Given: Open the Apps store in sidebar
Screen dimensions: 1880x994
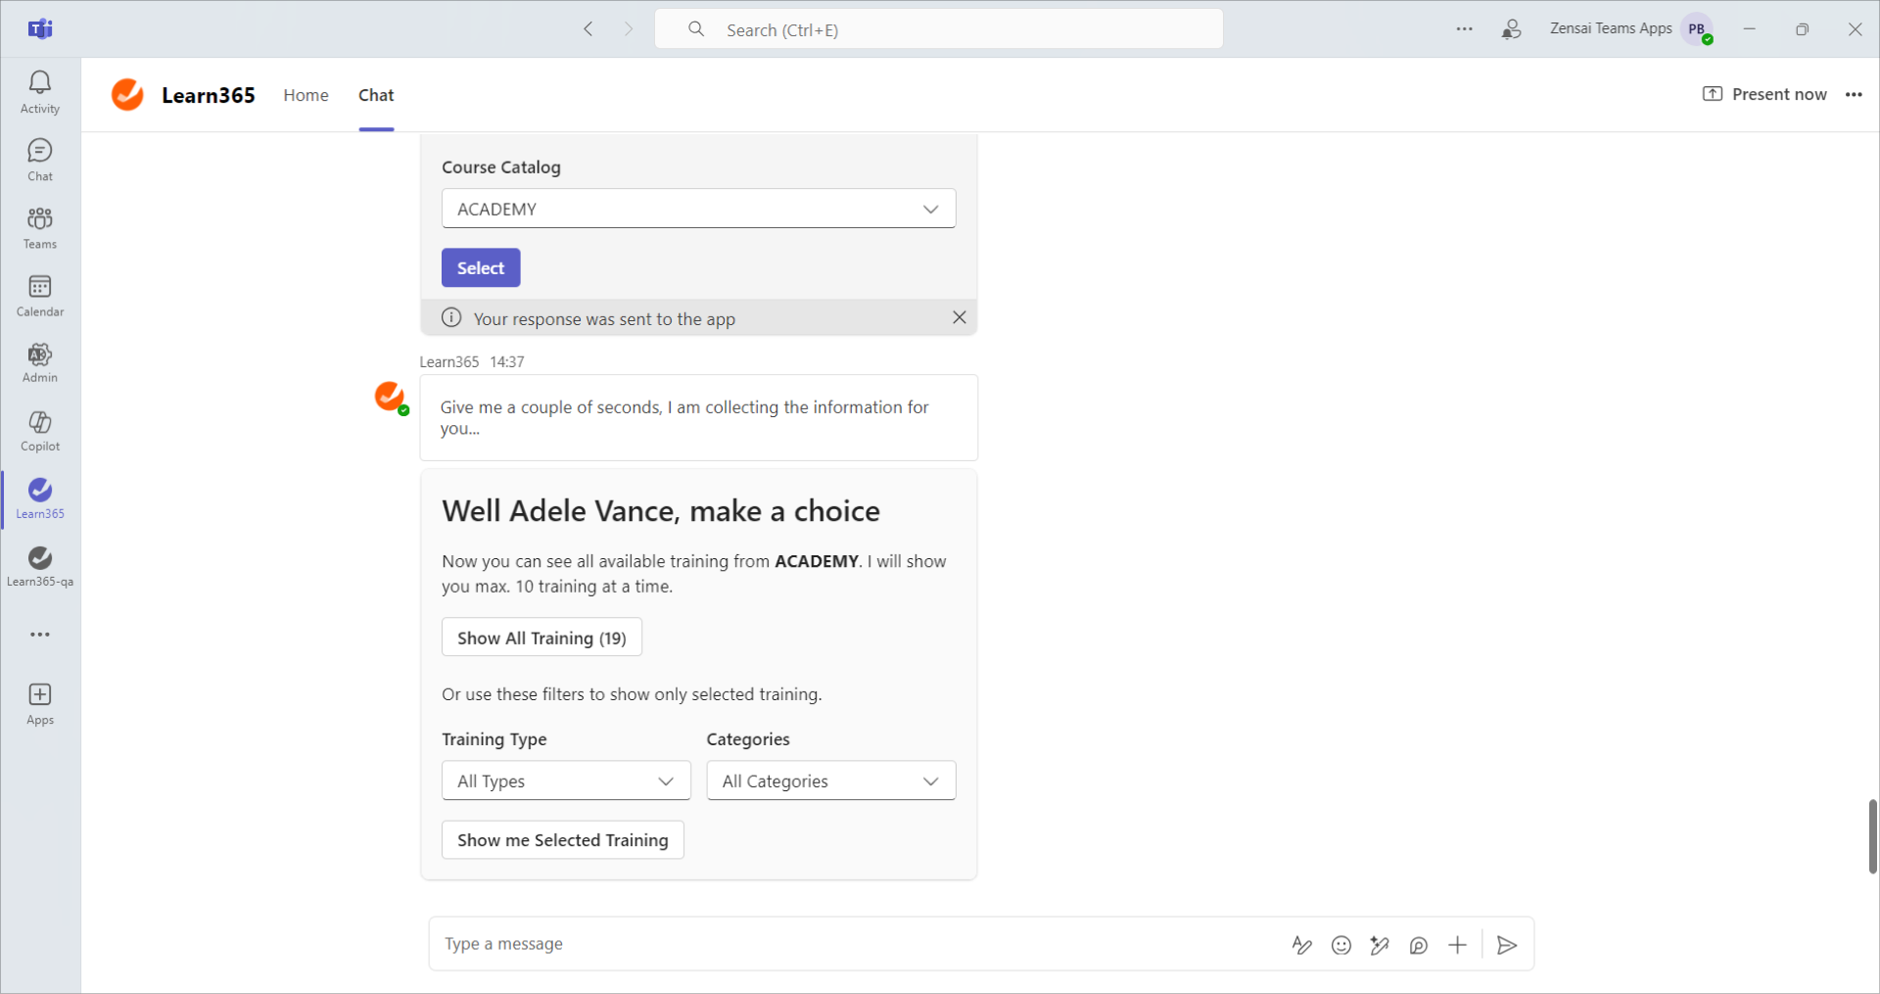Looking at the screenshot, I should 40,703.
